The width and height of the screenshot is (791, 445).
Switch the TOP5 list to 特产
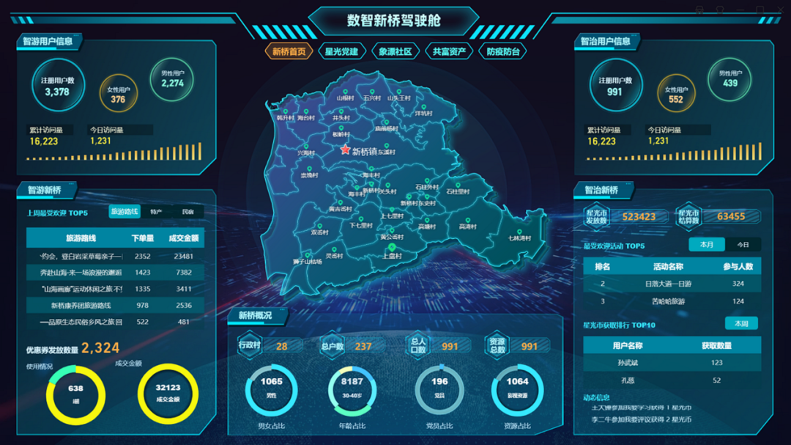(156, 212)
